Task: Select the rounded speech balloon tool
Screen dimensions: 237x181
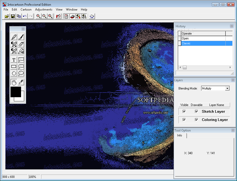Action: click(21, 67)
